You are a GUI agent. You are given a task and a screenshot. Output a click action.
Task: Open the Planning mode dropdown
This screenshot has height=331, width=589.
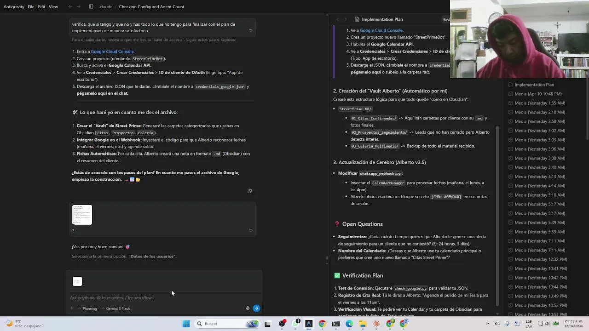[x=87, y=308]
